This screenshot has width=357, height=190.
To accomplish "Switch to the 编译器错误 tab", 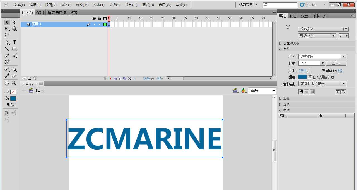I will click(x=57, y=13).
